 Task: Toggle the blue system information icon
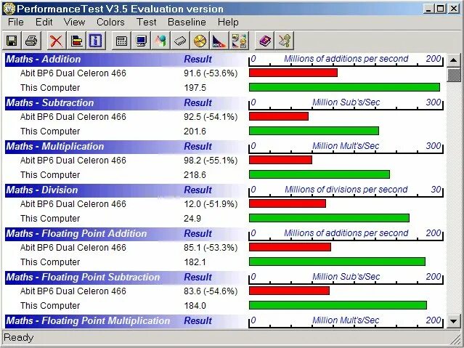coord(96,41)
